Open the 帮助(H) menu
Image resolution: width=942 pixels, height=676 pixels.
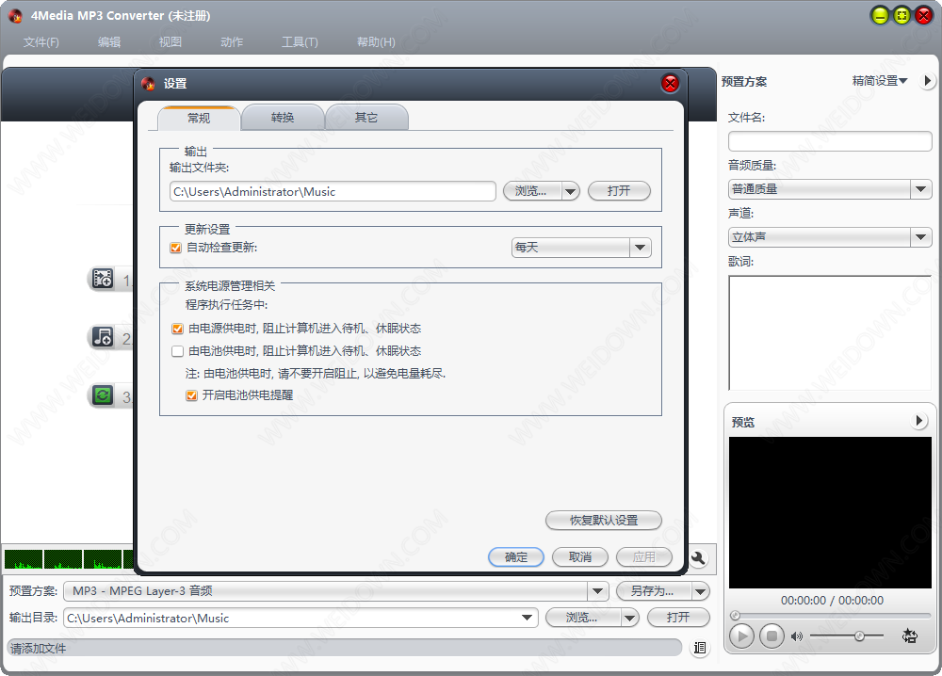tap(376, 42)
